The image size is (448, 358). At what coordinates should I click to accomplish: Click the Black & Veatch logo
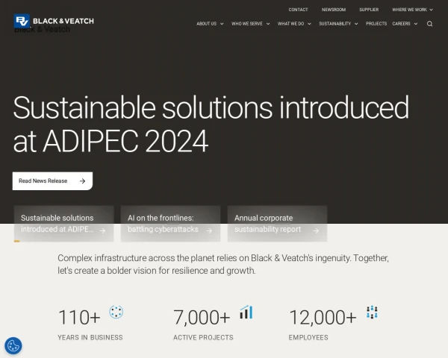pyautogui.click(x=53, y=22)
